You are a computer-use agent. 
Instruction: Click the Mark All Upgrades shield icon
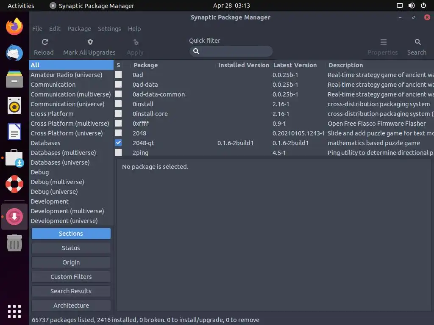[x=90, y=42]
